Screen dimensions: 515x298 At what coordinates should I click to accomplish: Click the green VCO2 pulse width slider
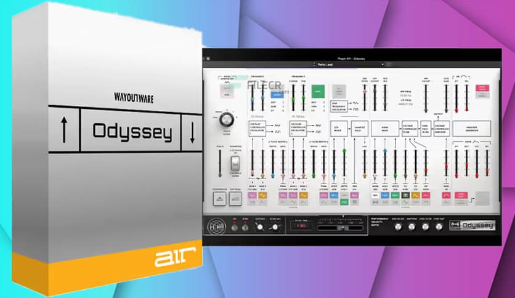(314, 163)
